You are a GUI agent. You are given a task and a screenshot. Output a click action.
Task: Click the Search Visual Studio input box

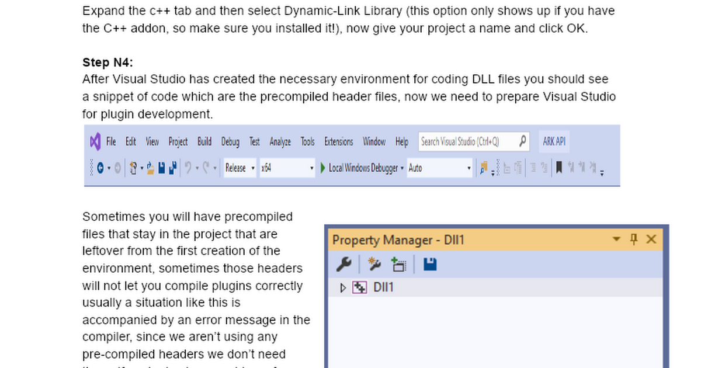466,142
